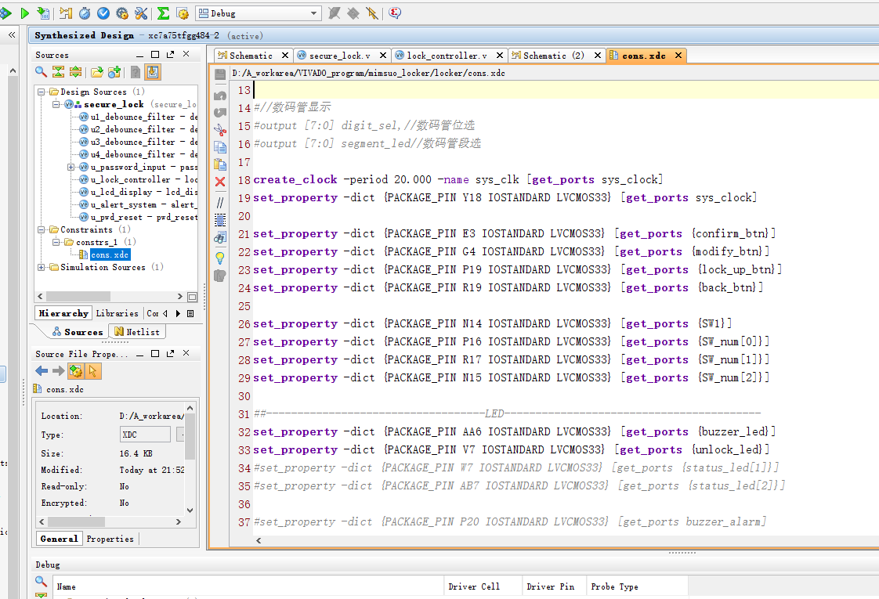Click the blue checkmark Run Implementation icon
879x599 pixels.
click(103, 13)
